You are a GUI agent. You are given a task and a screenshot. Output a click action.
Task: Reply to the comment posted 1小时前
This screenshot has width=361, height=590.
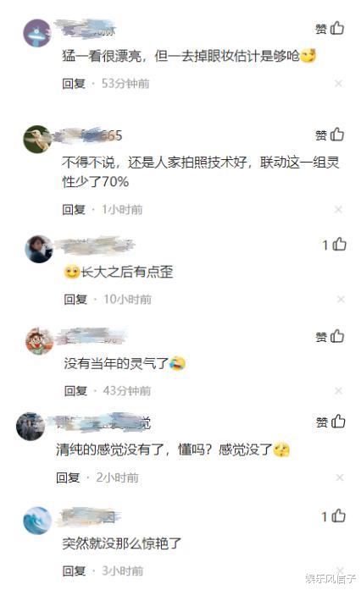(74, 209)
